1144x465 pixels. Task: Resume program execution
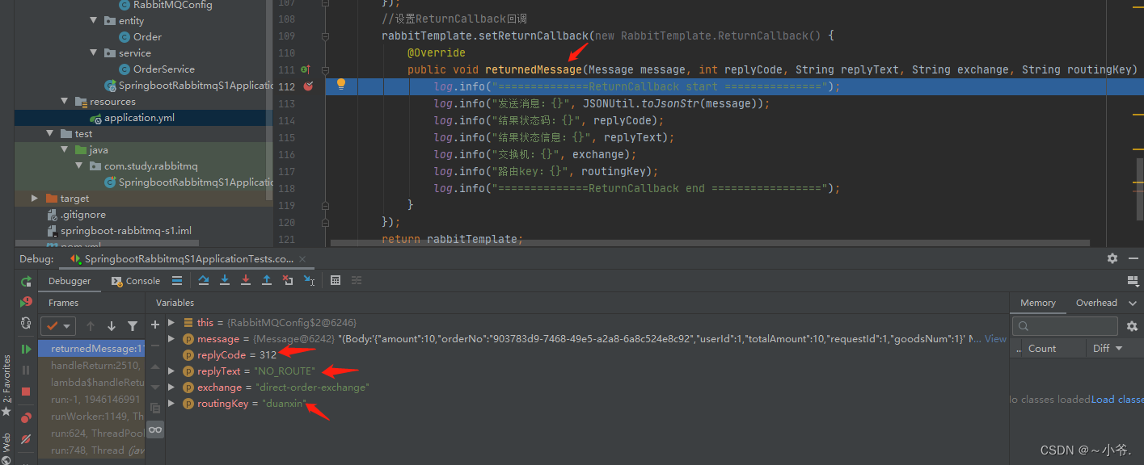click(27, 349)
